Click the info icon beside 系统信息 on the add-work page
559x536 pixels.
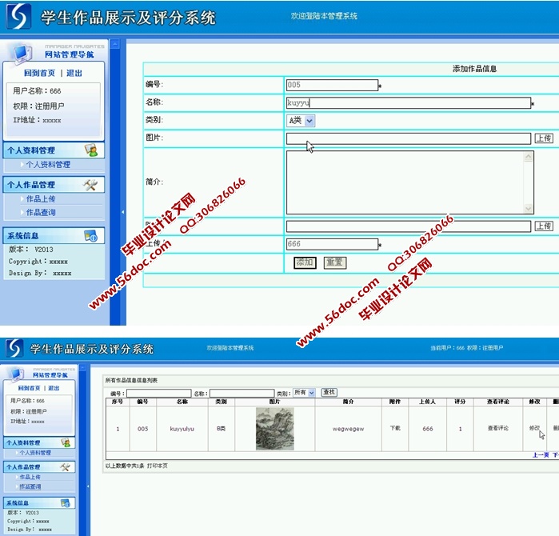(x=91, y=236)
